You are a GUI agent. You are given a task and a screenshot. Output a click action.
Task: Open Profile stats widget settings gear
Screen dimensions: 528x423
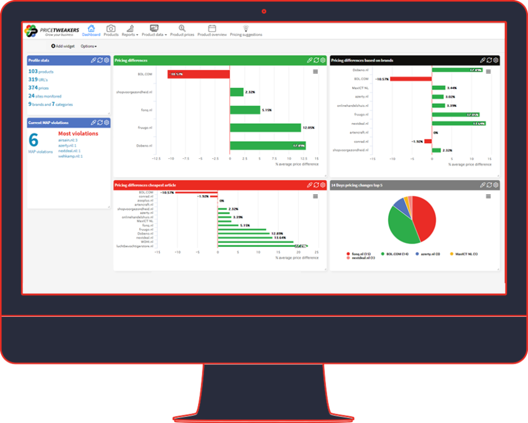[x=106, y=61]
